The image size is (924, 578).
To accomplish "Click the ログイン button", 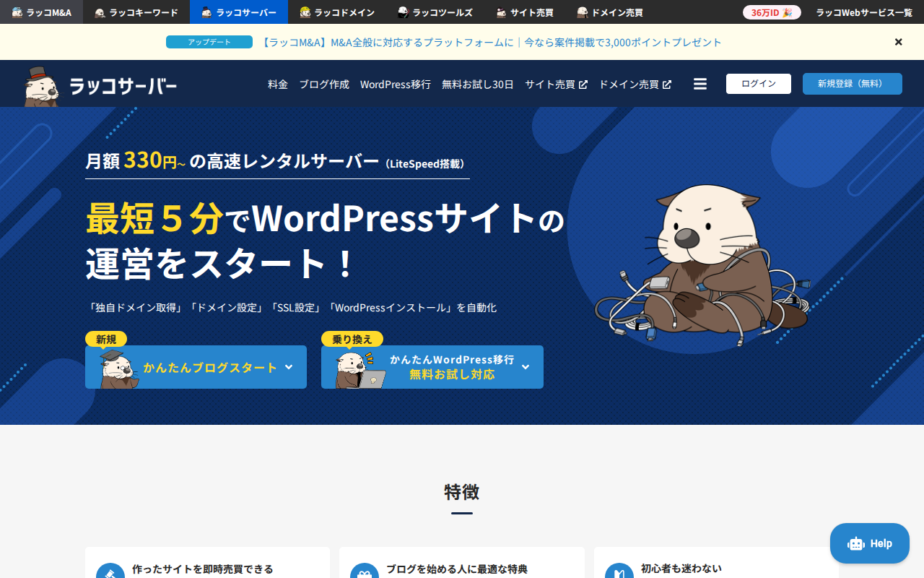I will click(759, 84).
